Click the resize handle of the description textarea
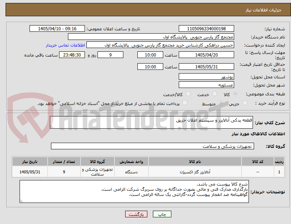Viewport: 291px width, 224px height. [x=52, y=127]
